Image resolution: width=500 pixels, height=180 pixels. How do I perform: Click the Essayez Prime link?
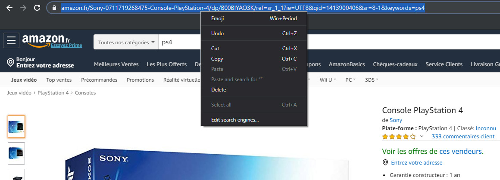click(66, 46)
